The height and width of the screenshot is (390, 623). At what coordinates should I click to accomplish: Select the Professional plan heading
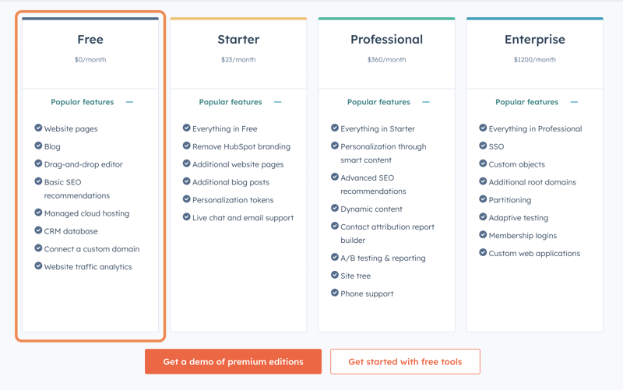386,40
